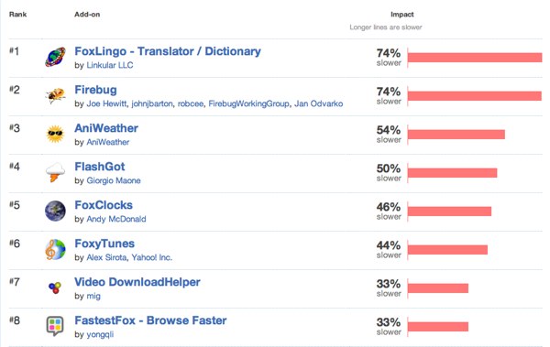The height and width of the screenshot is (347, 550).
Task: Open FoxLingo - Translator / Dictionary add-on page
Action: 168,51
